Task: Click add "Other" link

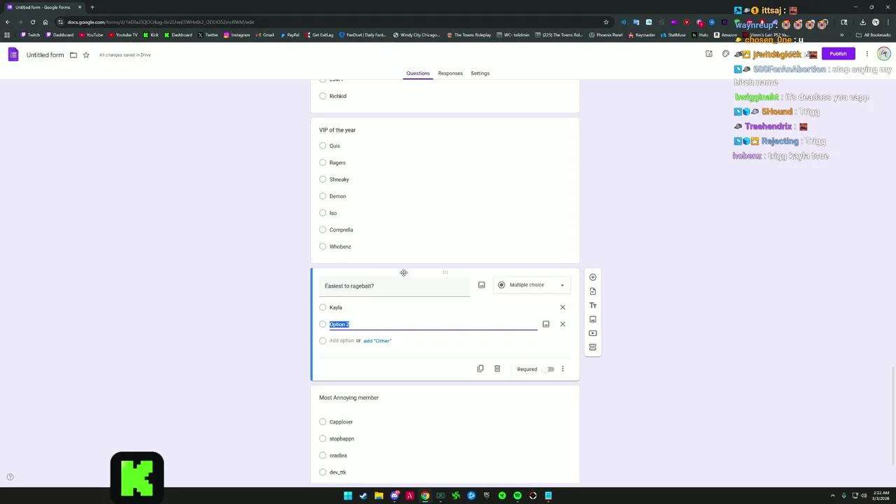Action: [x=377, y=341]
